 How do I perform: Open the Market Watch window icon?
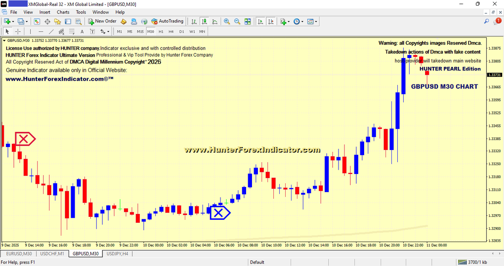click(37, 21)
